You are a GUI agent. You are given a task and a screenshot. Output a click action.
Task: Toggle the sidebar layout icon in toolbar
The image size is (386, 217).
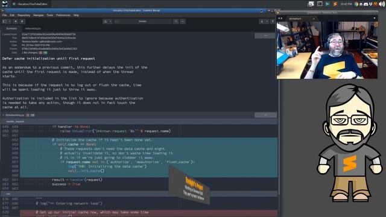tap(5, 22)
